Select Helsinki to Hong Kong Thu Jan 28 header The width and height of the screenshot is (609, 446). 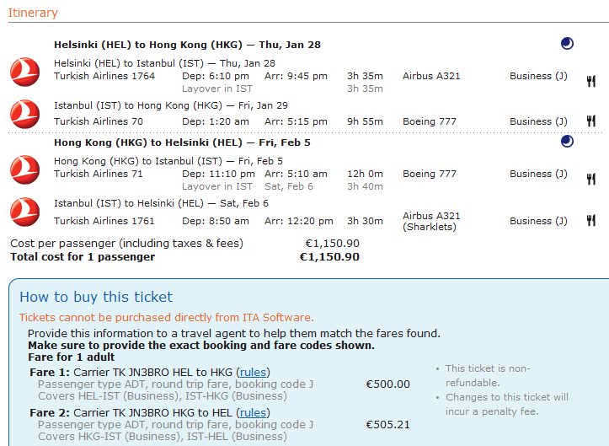(x=187, y=45)
